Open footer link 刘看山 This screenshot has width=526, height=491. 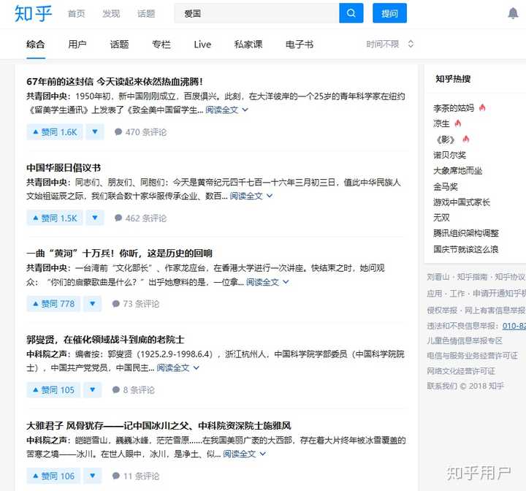coord(438,277)
